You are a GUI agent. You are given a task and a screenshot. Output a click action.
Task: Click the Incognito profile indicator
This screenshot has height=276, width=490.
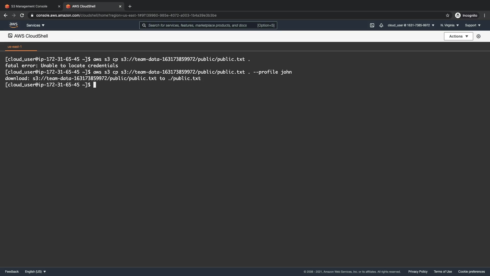(x=466, y=15)
